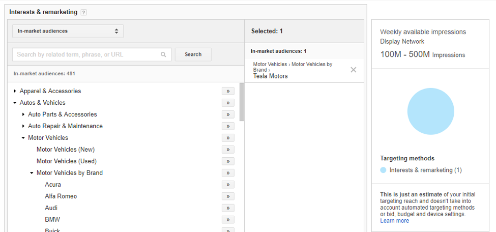
Task: Select Motor Vehicles (Used) in the tree
Action: [x=66, y=161]
